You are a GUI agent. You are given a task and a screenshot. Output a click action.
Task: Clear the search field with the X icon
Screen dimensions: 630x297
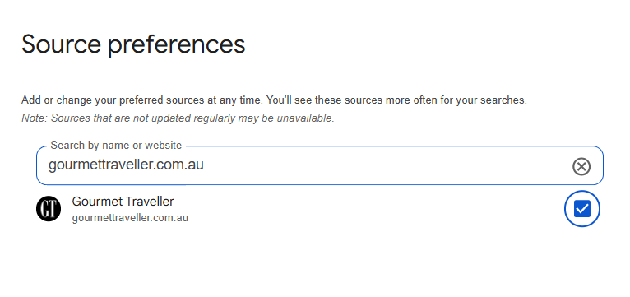click(x=581, y=166)
